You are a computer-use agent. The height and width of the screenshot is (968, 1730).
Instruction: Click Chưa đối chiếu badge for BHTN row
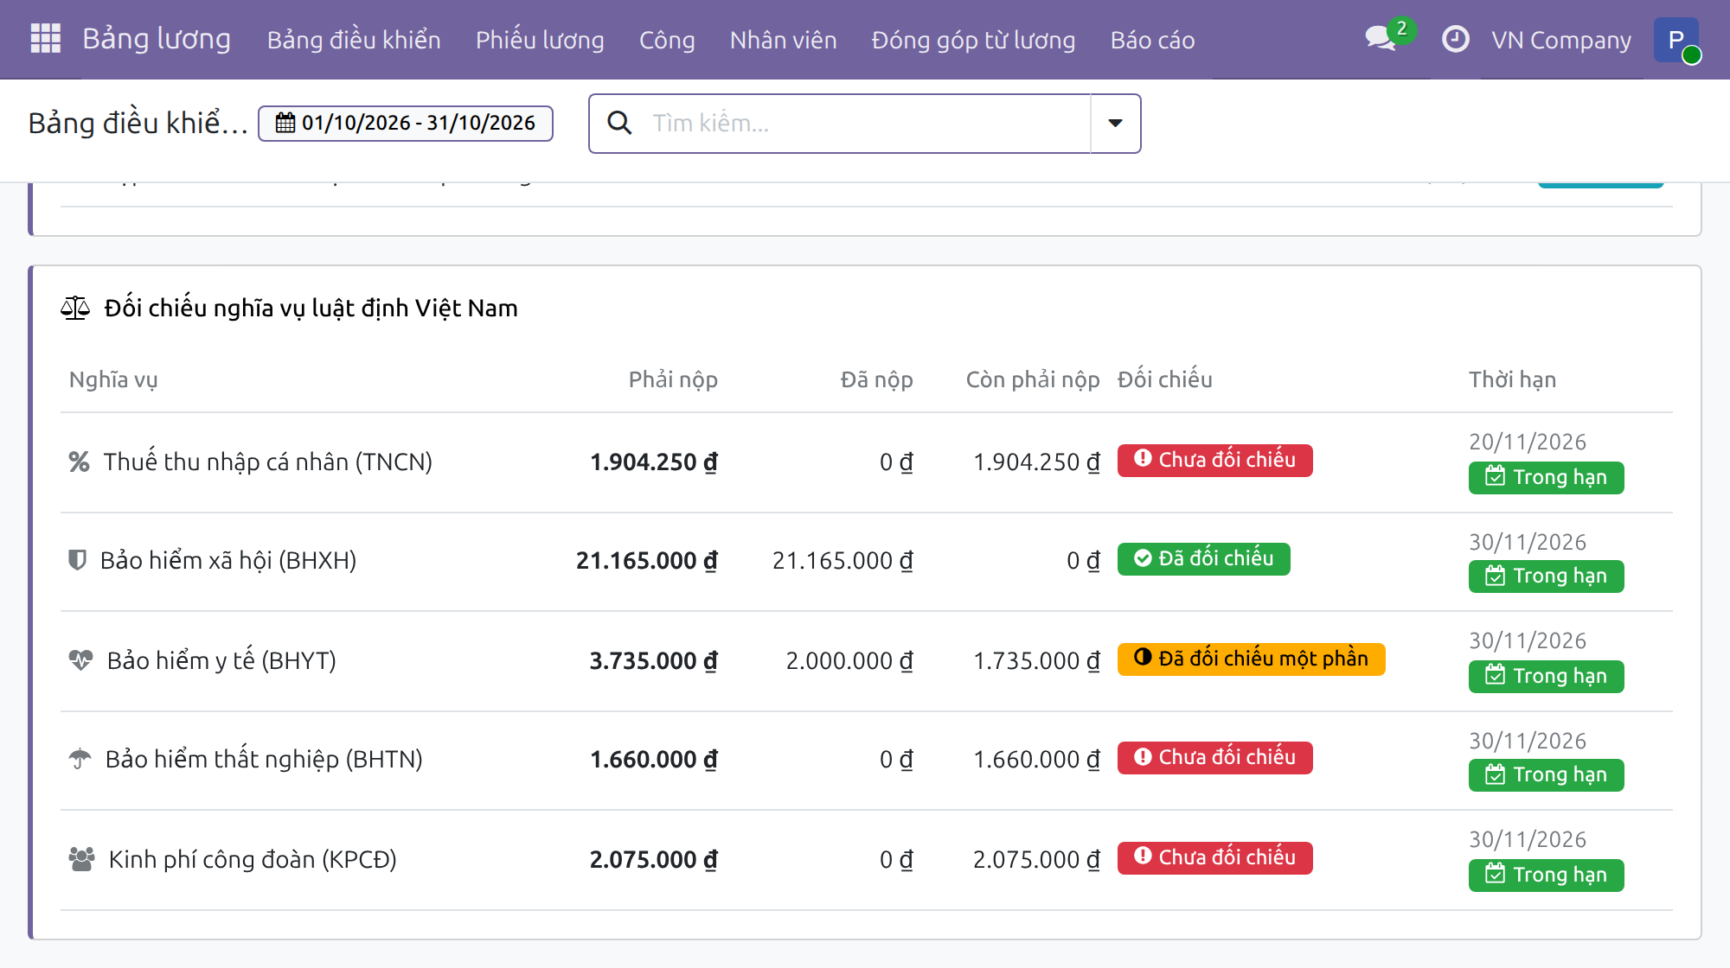click(x=1214, y=757)
